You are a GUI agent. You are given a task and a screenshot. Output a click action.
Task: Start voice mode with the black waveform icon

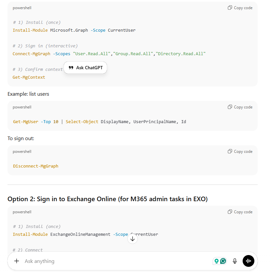tap(248, 261)
